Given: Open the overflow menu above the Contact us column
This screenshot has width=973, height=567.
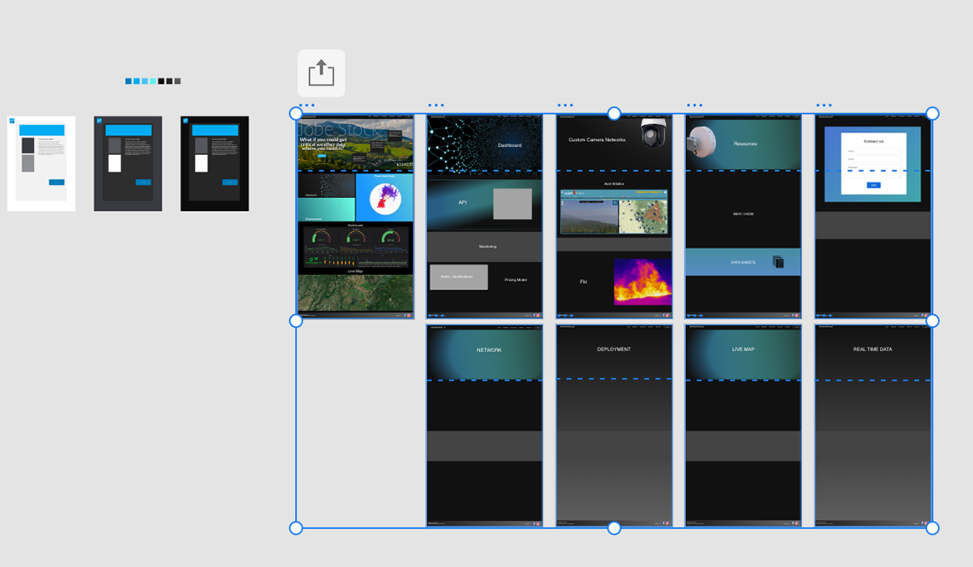Looking at the screenshot, I should pos(825,104).
